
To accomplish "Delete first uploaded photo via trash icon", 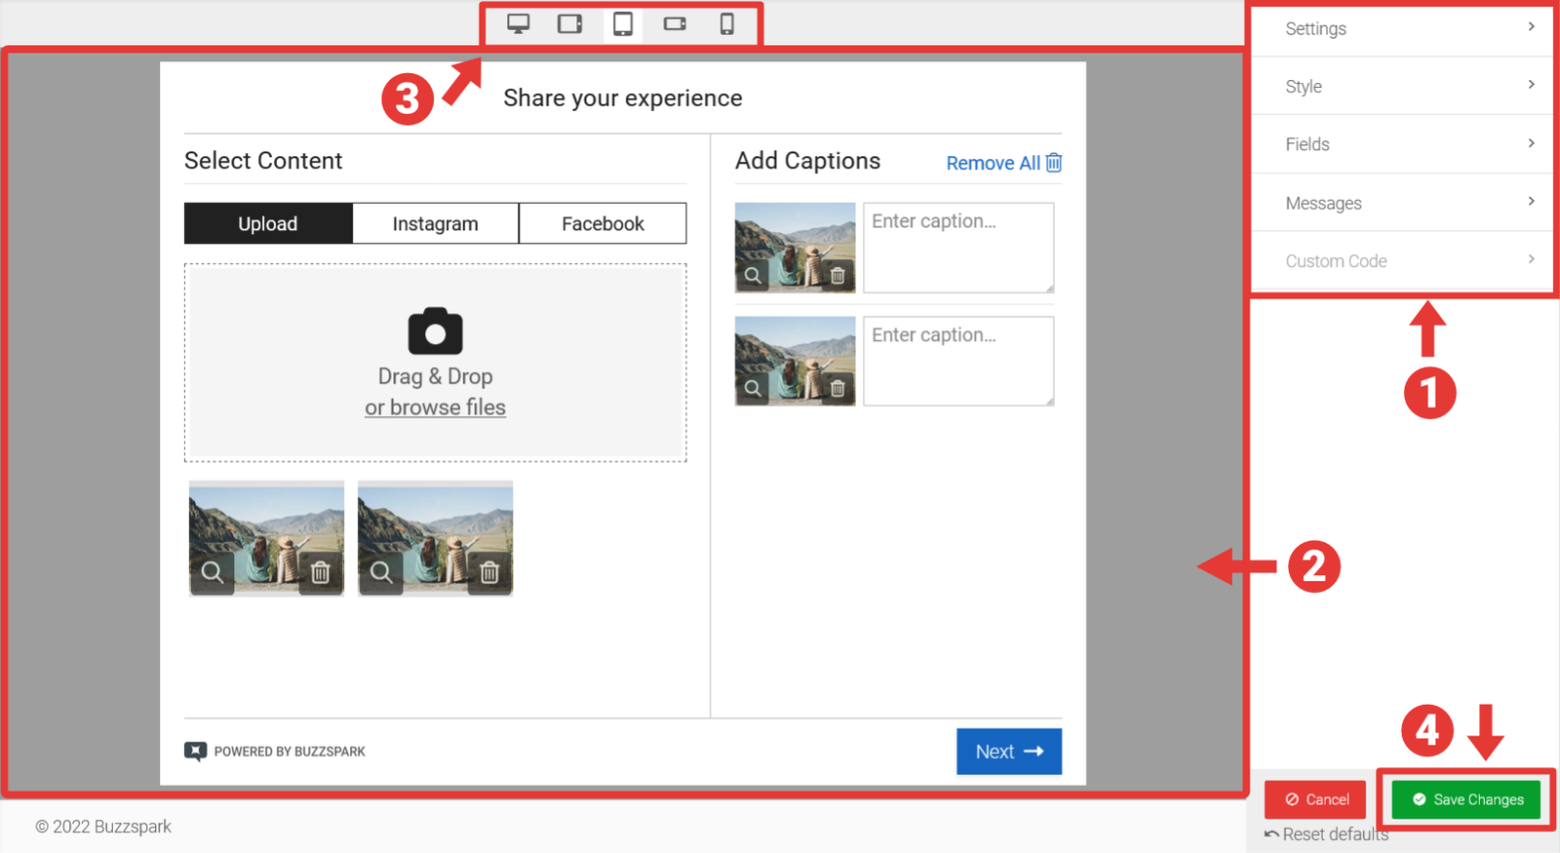I will coord(320,572).
